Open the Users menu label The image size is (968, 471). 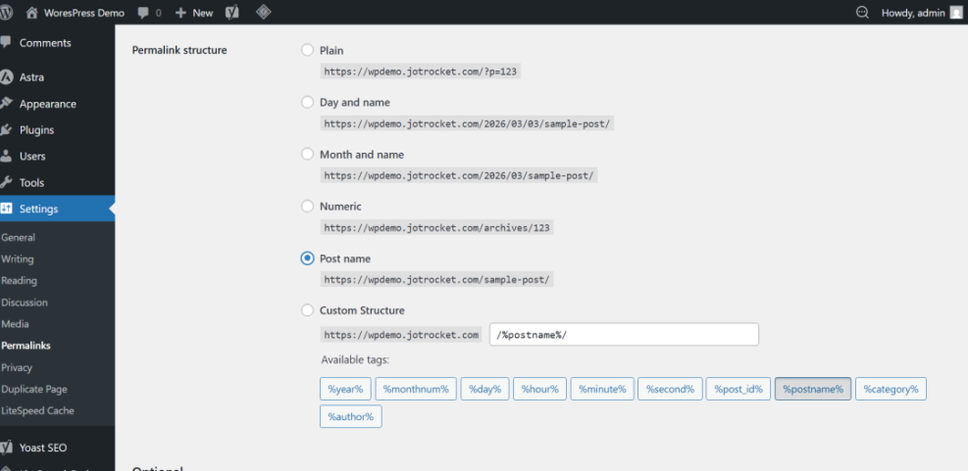point(32,157)
